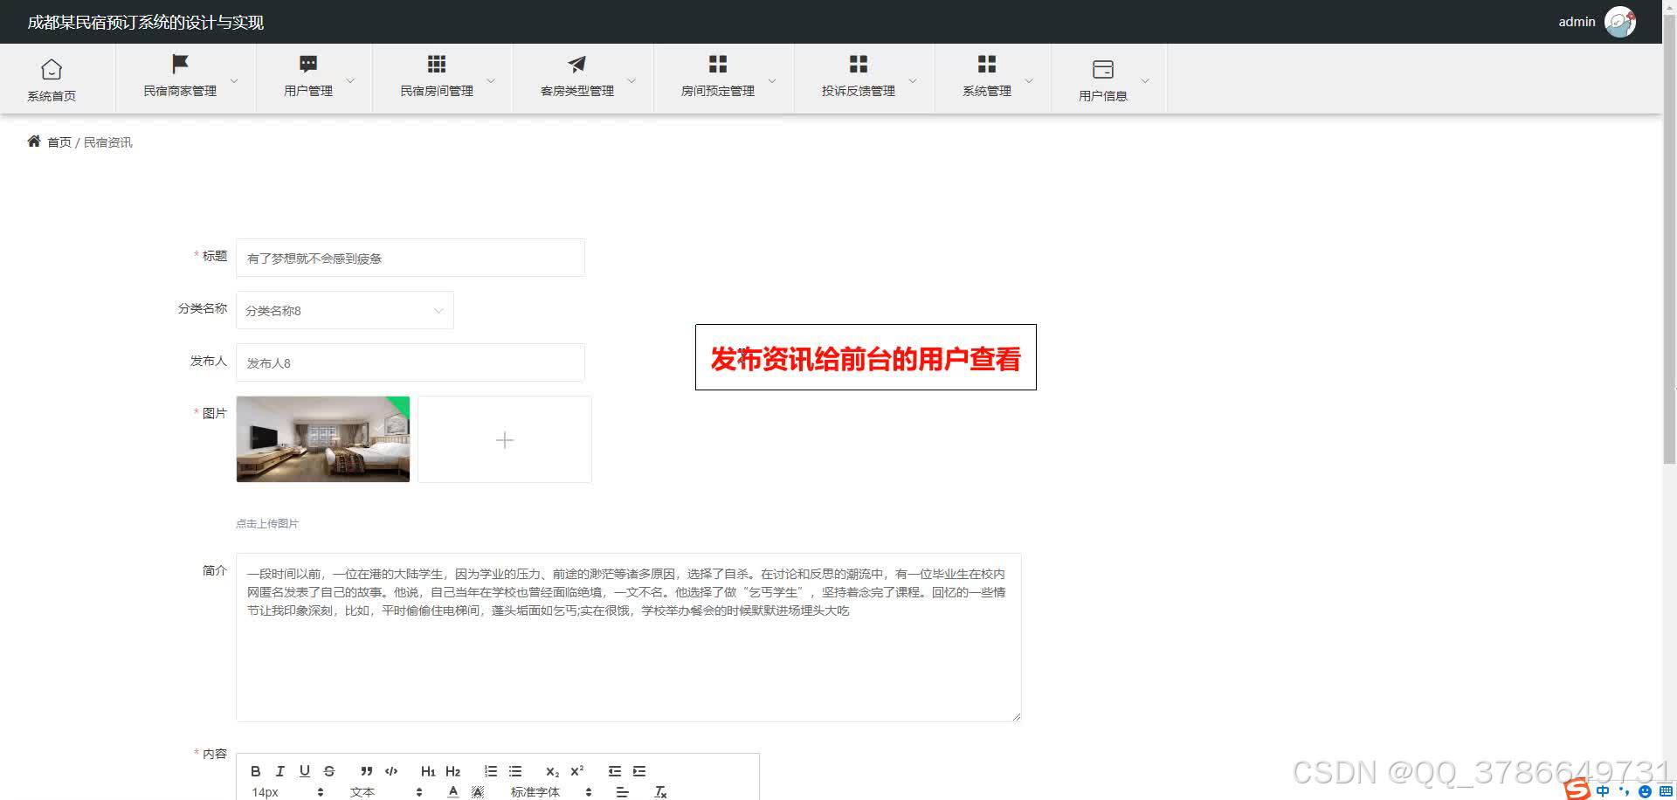Apply Heading 2 style
Viewport: 1677px width, 800px height.
[452, 771]
